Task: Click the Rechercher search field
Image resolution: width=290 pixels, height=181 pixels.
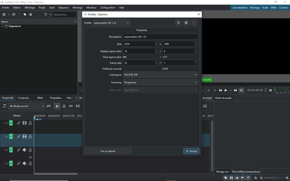Action: (64, 14)
